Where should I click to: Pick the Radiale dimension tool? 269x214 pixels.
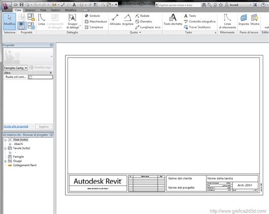[142, 16]
